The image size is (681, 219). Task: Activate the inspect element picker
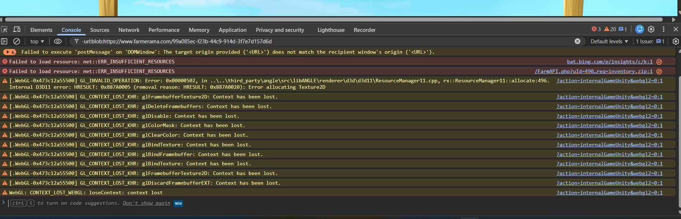[x=4, y=30]
